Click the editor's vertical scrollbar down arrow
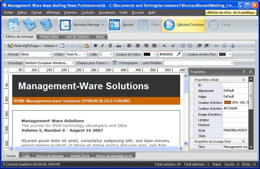The image size is (260, 169). tap(186, 143)
